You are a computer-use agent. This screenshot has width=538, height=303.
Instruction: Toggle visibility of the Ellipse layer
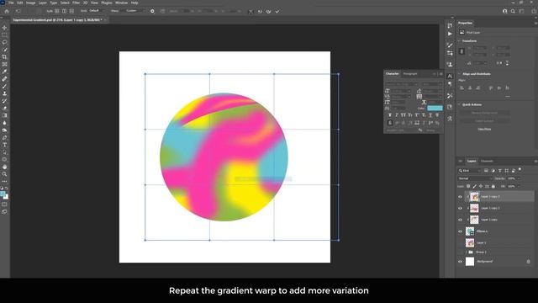tap(460, 231)
